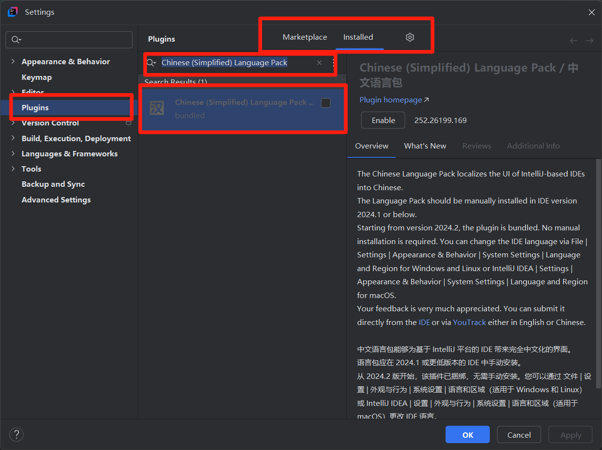602x450 pixels.
Task: Expand Build, Execution, Deployment group
Action: pyautogui.click(x=13, y=138)
